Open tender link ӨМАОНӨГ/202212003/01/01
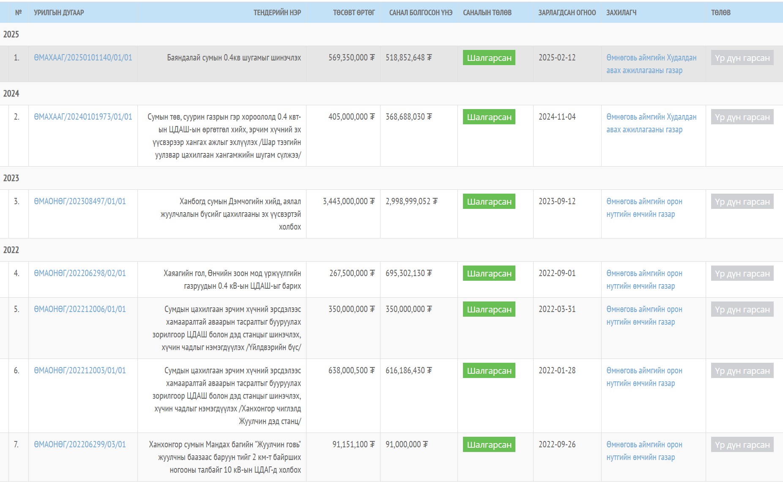The image size is (783, 482). click(80, 370)
